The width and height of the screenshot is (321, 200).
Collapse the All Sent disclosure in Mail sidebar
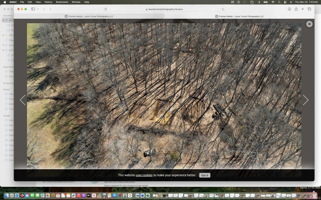click(3, 50)
